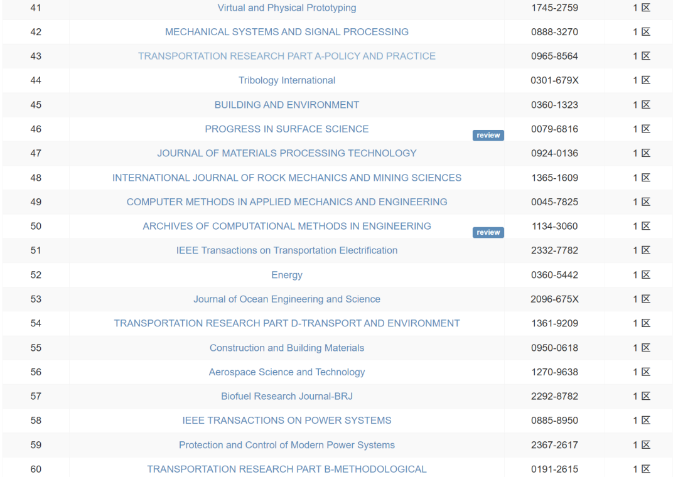Select ISSN 0360-1323 cell

(554, 105)
